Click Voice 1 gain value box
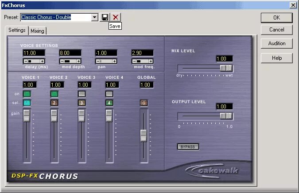This screenshot has height=193, width=299. coord(30,85)
